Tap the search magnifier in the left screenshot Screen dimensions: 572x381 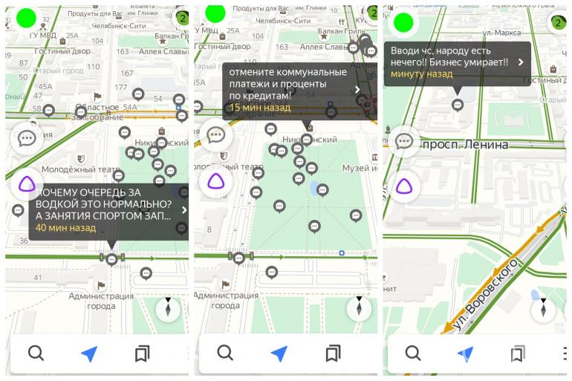[36, 353]
